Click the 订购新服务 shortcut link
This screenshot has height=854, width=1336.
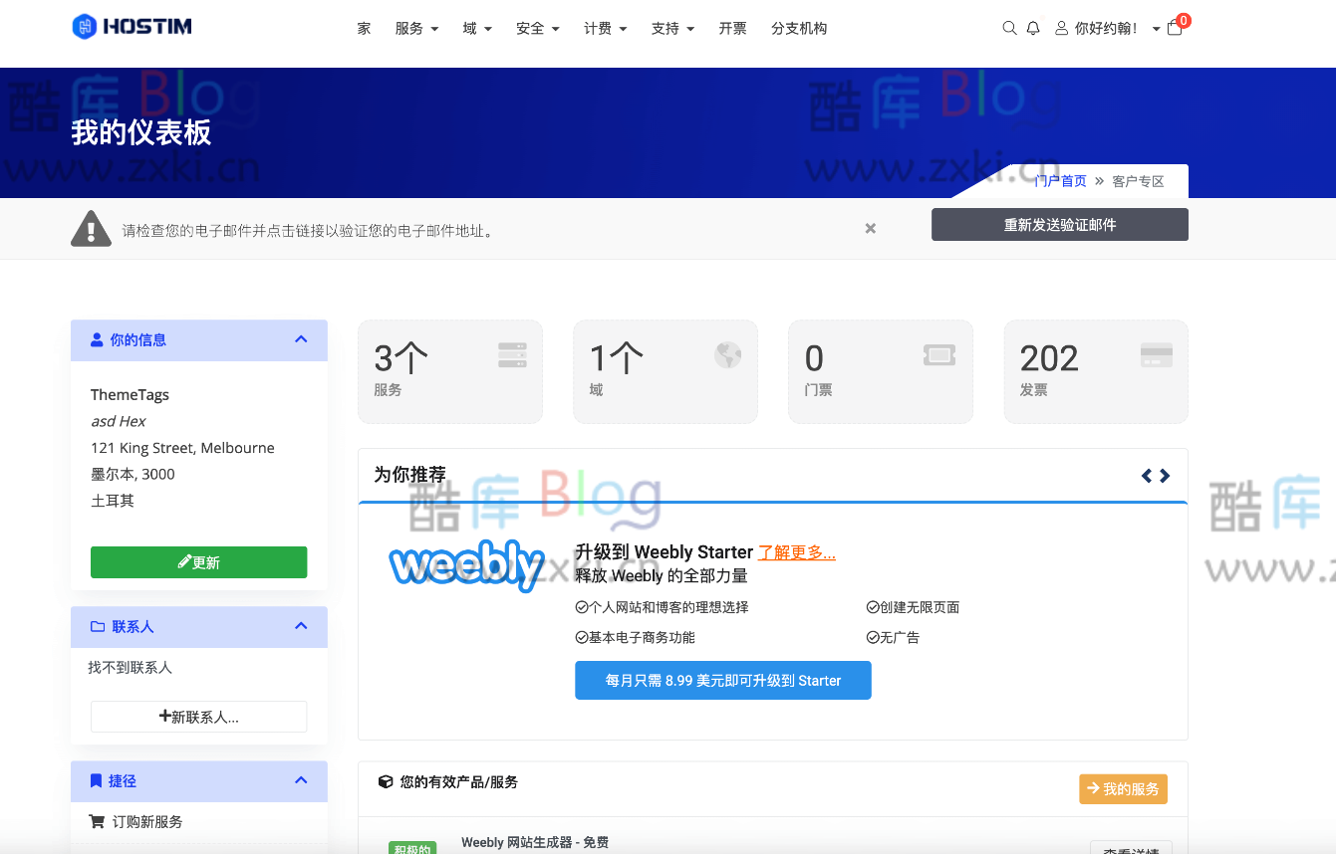(x=147, y=822)
